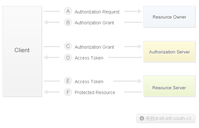
Task: Click the Authorization Grant label in step B
Action: (x=94, y=23)
